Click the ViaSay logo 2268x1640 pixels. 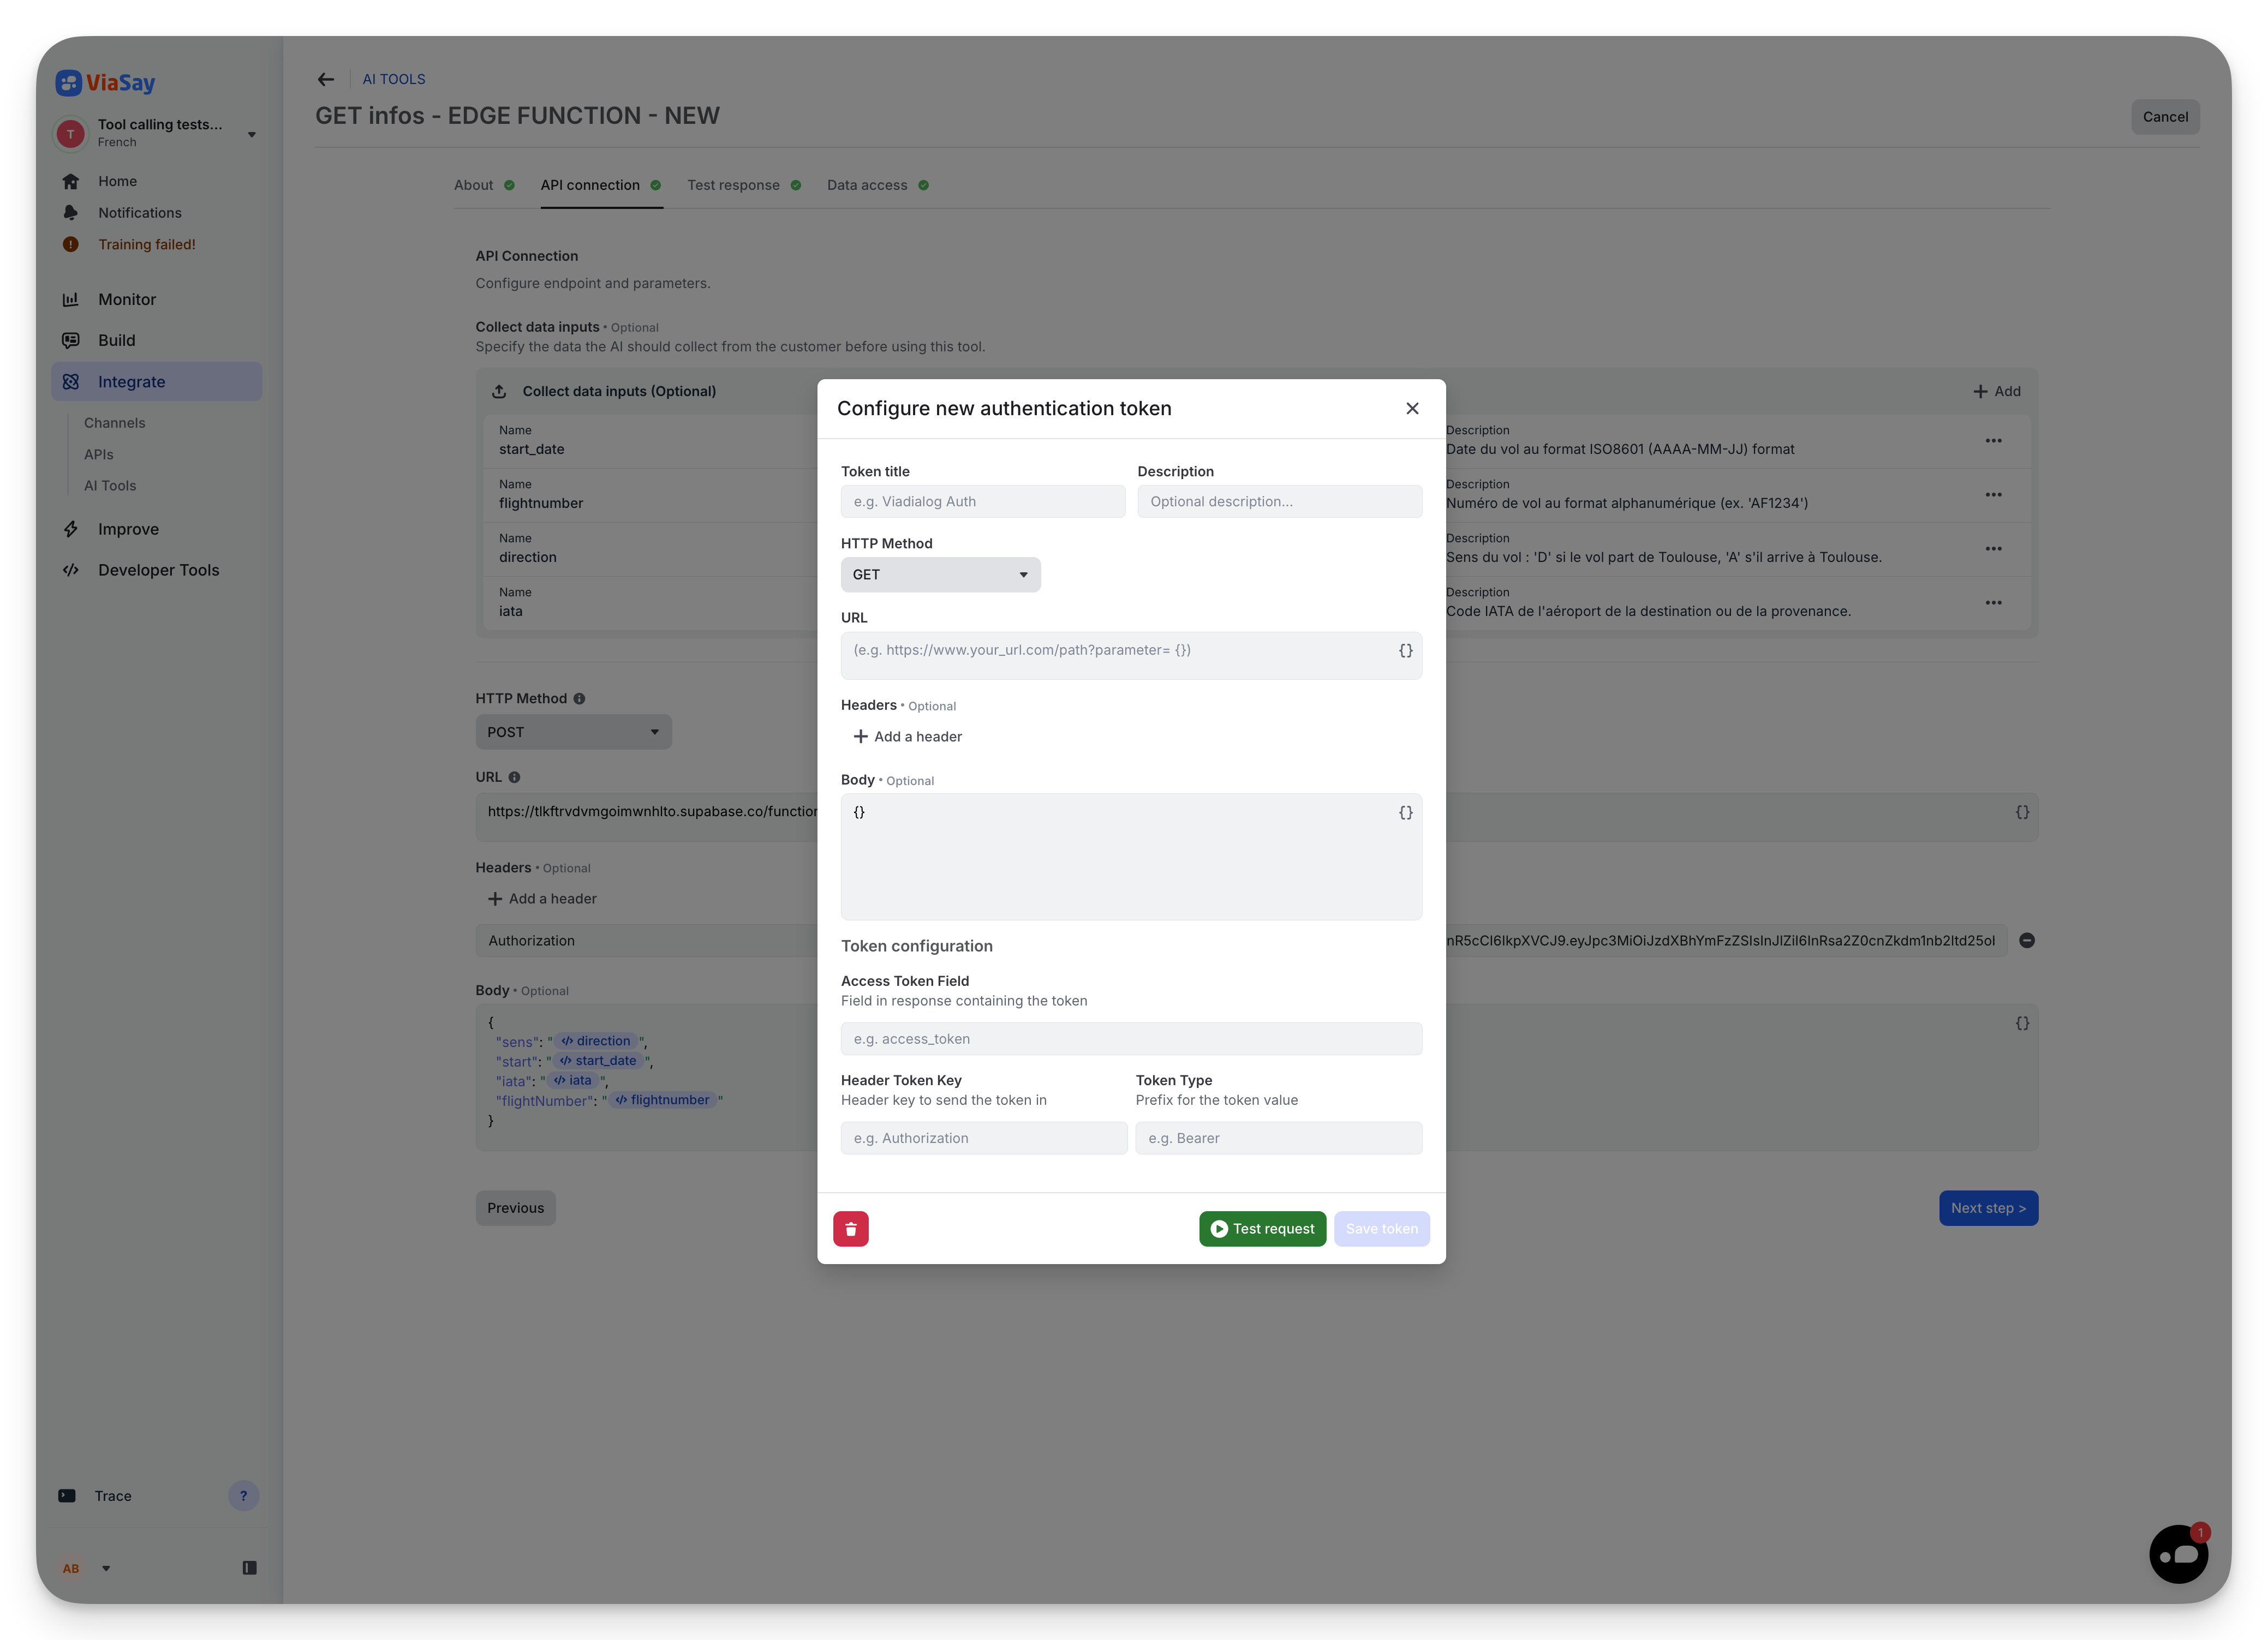point(104,83)
